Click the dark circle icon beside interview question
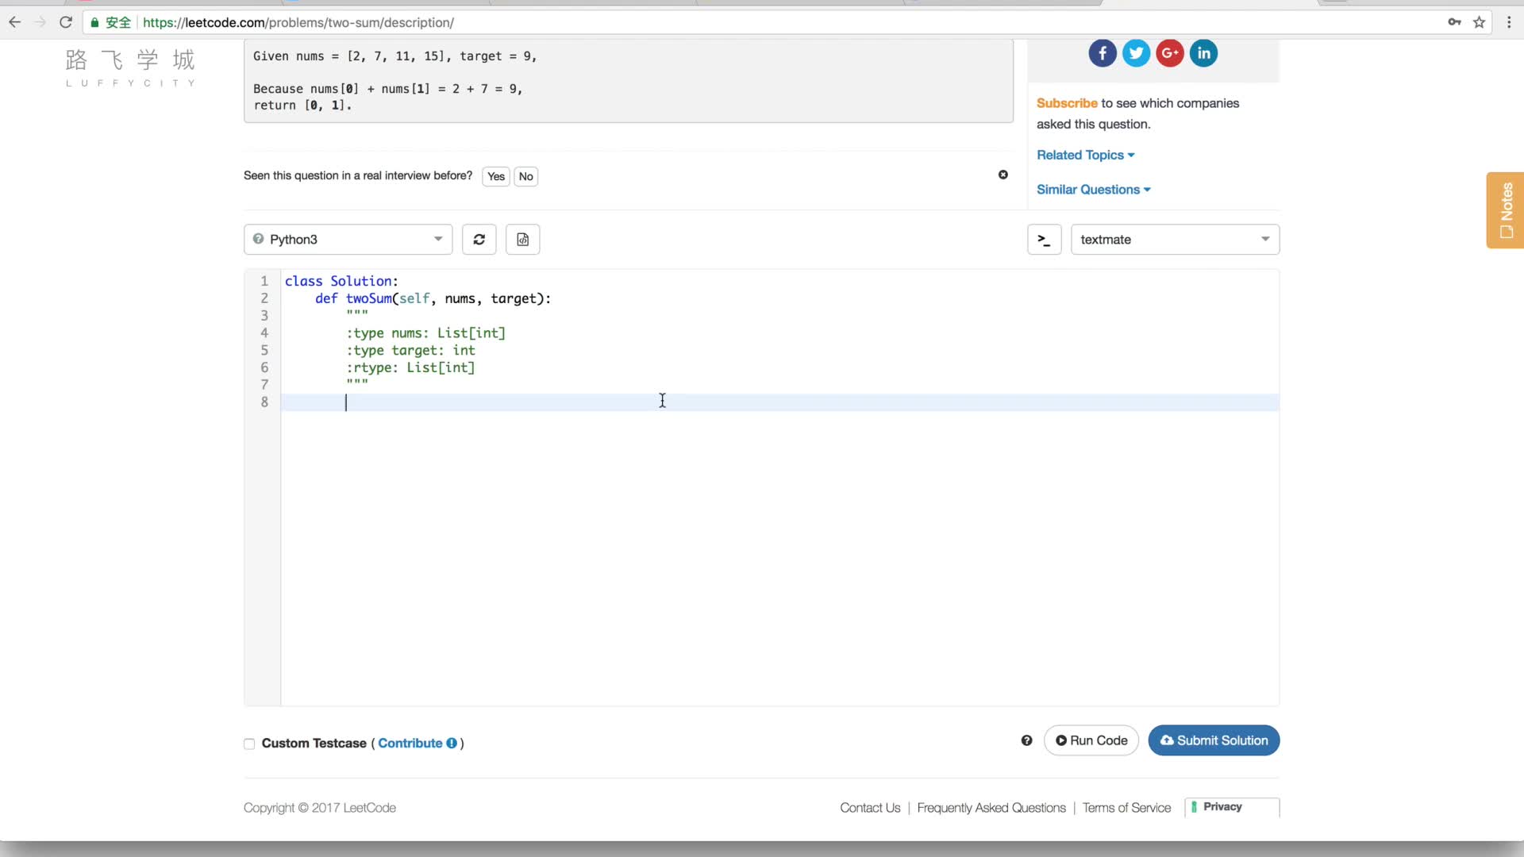 coord(1003,175)
